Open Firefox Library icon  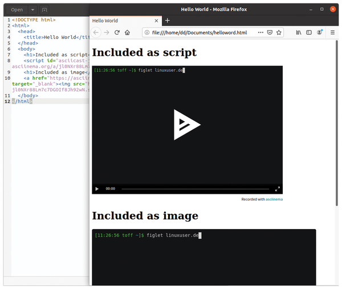pyautogui.click(x=298, y=32)
